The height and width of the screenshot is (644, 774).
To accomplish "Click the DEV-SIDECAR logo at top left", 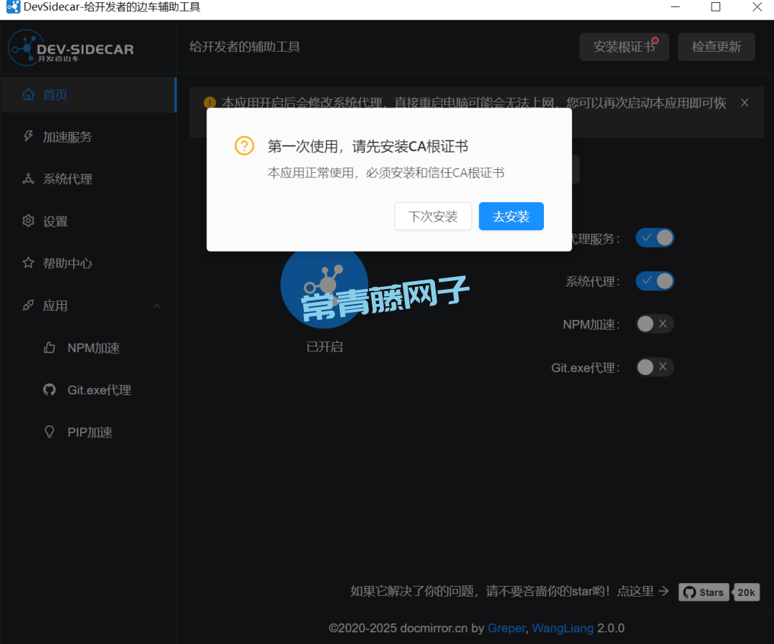I will coord(71,48).
